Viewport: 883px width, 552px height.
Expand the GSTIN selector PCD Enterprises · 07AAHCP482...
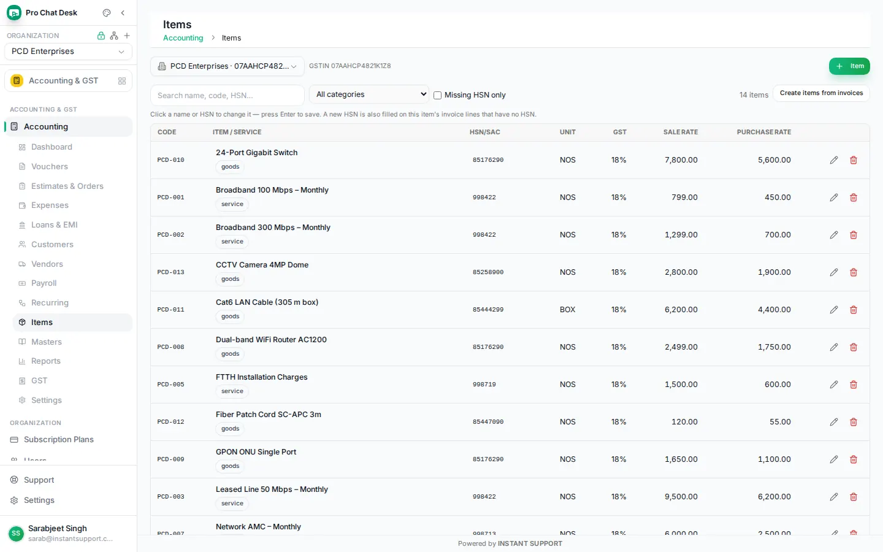(227, 66)
